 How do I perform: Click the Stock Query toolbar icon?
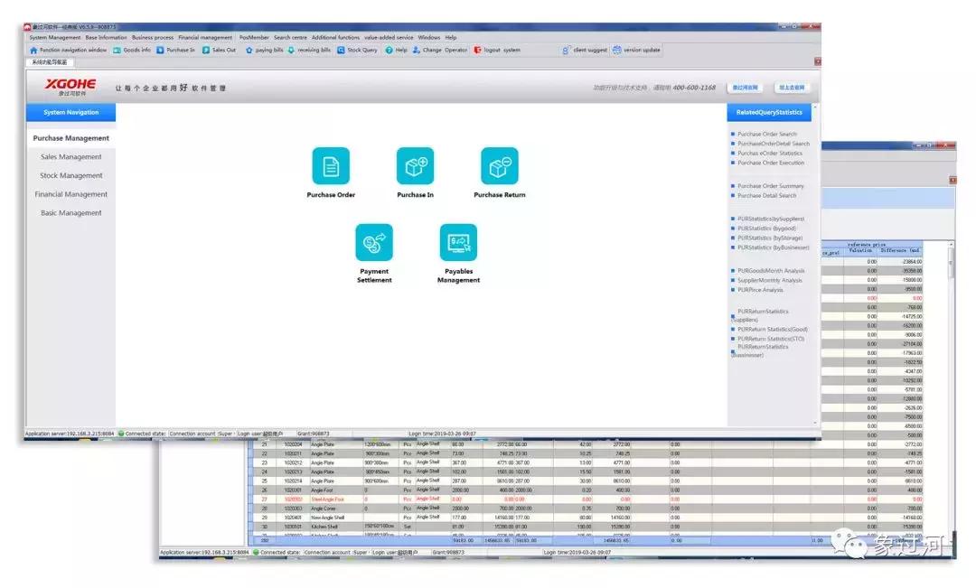pyautogui.click(x=341, y=50)
